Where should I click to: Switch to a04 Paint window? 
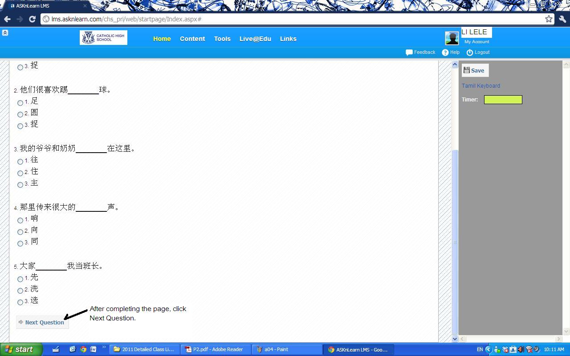(287, 349)
